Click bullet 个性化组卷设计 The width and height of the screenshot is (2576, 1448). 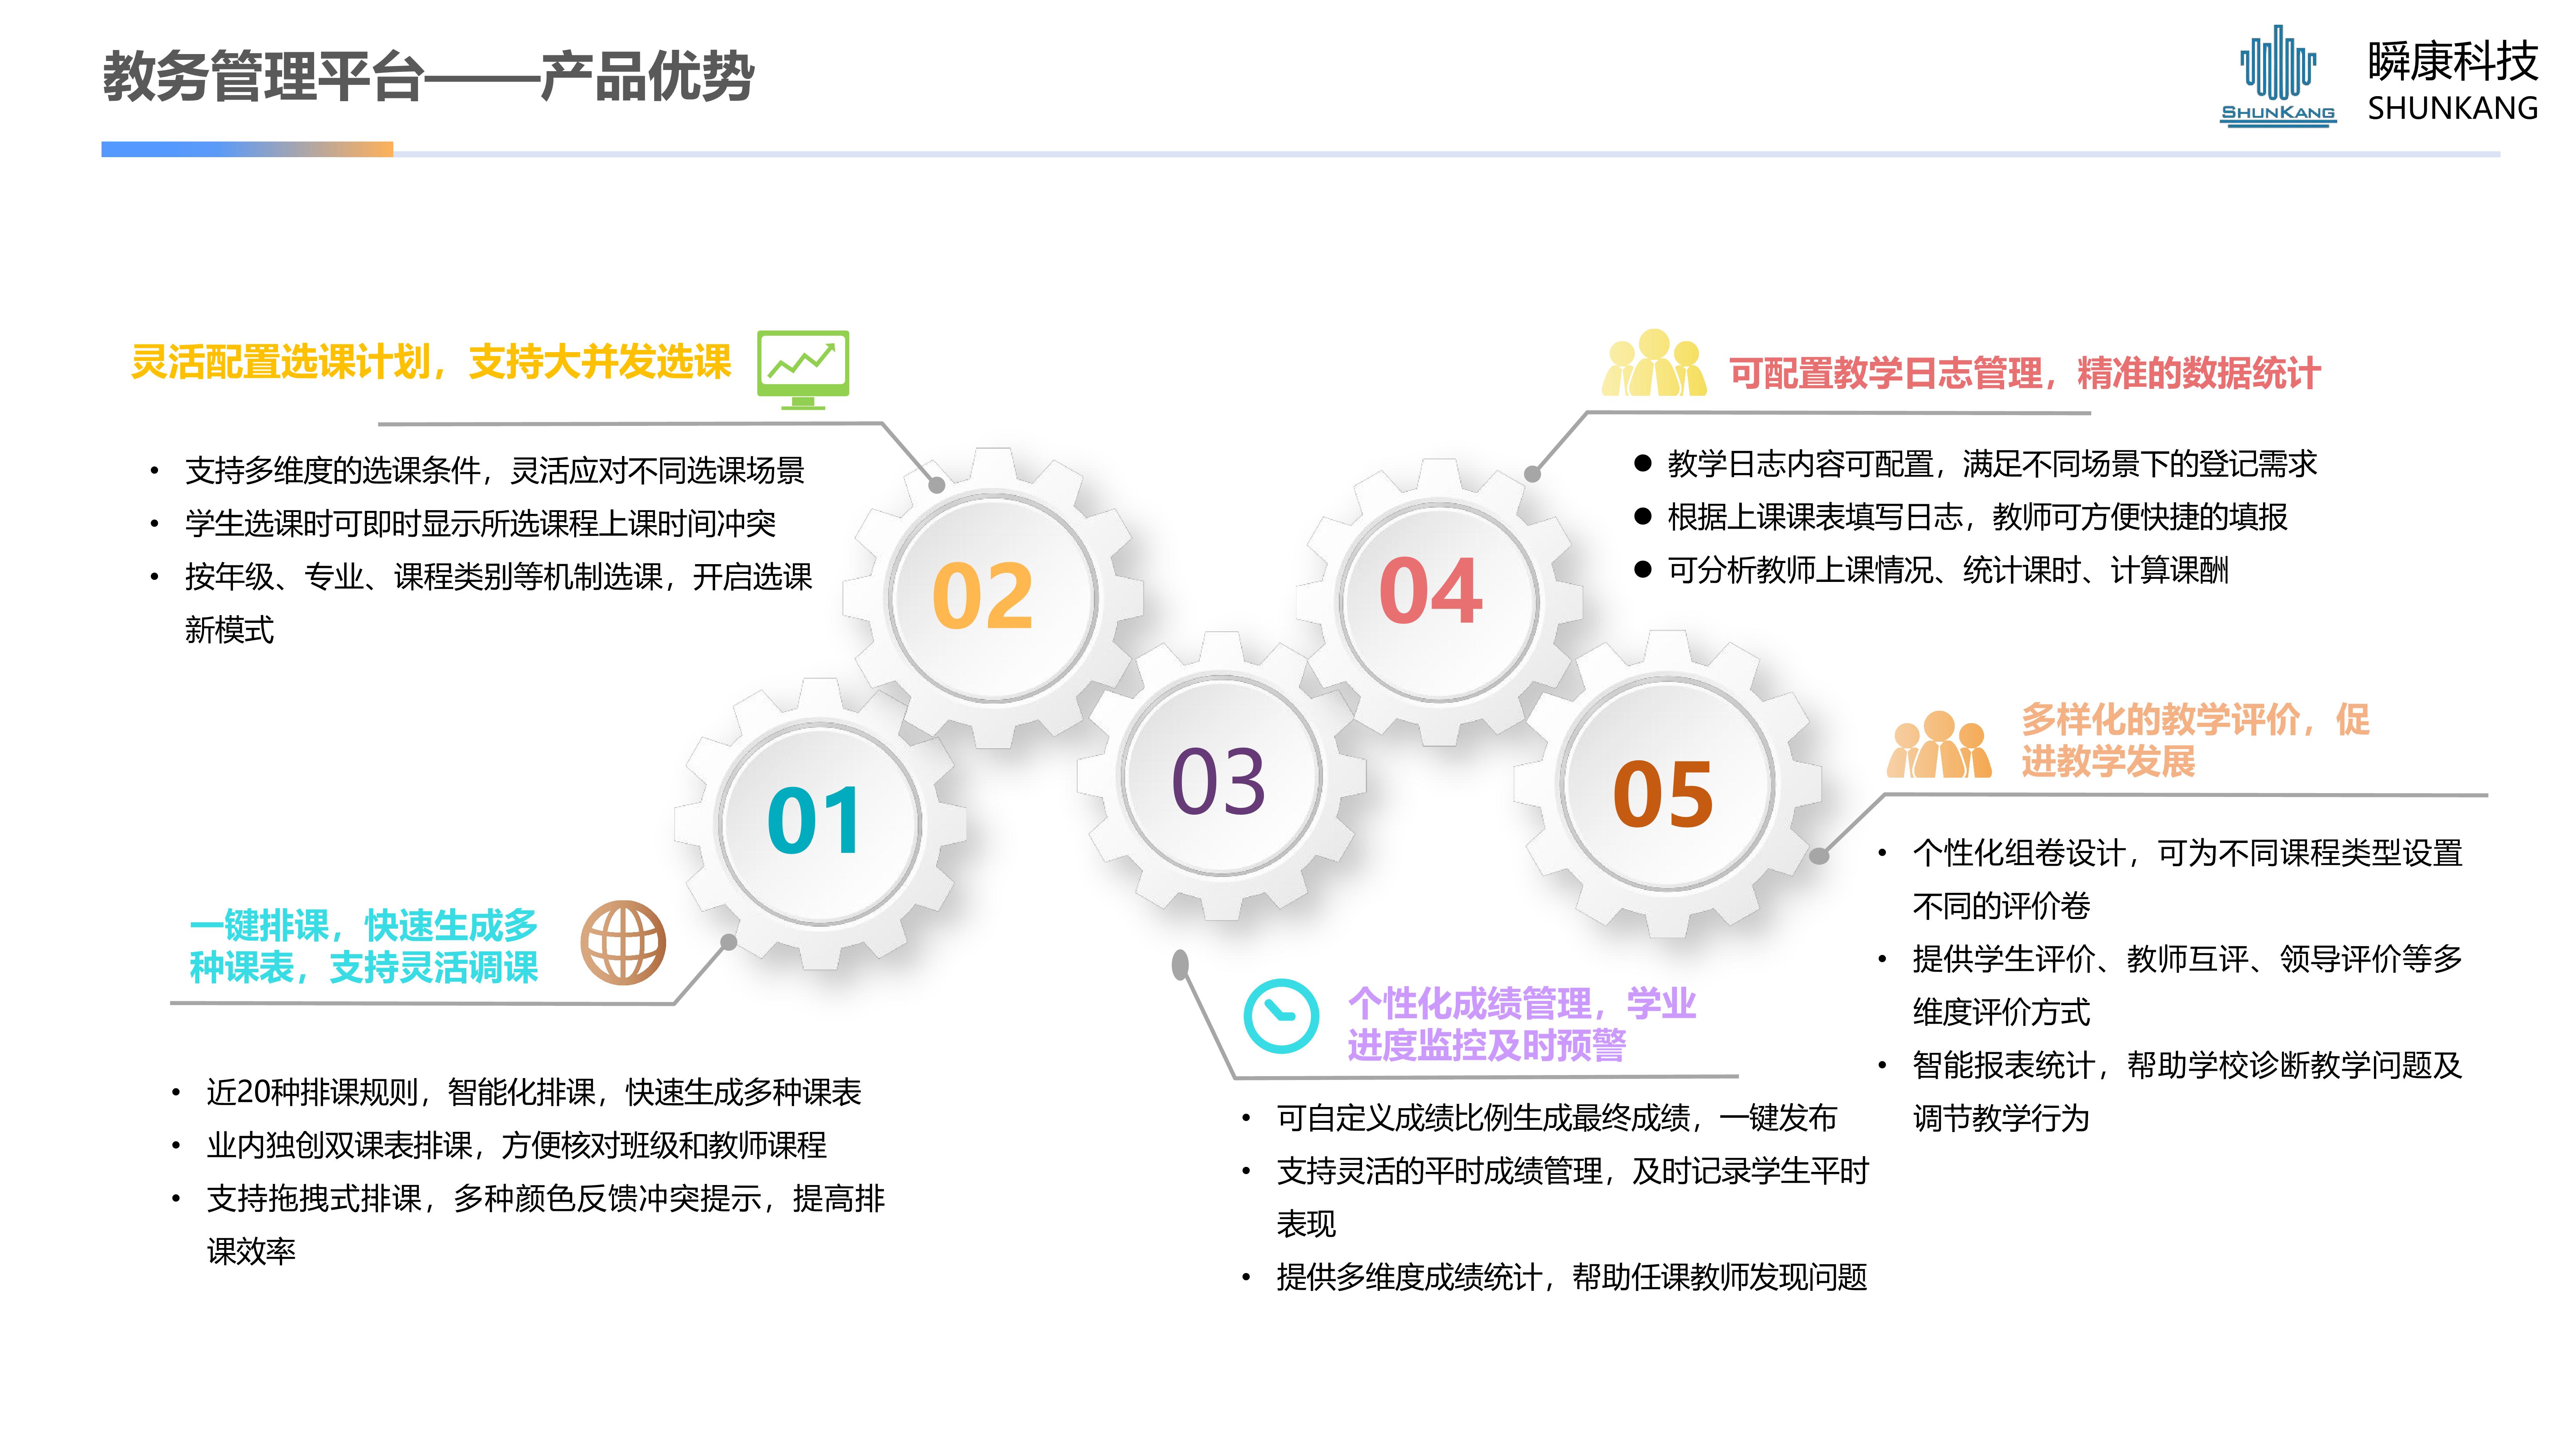[x=2187, y=879]
